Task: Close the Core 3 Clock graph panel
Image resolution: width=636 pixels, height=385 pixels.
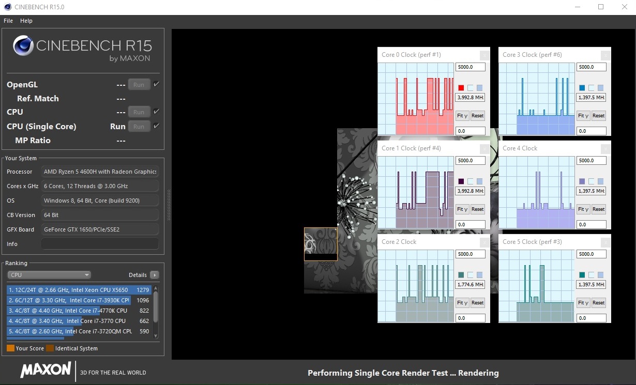Action: click(x=605, y=55)
